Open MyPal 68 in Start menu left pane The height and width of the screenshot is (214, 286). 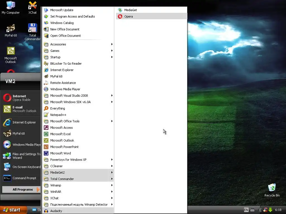click(21, 133)
